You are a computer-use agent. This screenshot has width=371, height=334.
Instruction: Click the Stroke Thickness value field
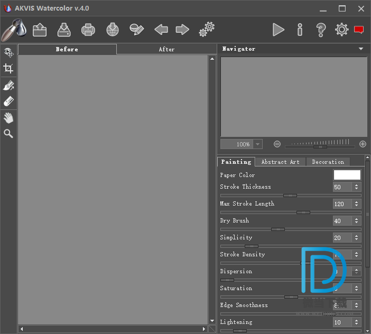pyautogui.click(x=341, y=187)
